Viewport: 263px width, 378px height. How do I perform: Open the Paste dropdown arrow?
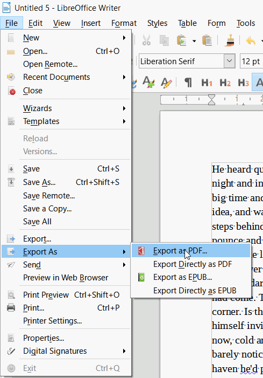(194, 41)
